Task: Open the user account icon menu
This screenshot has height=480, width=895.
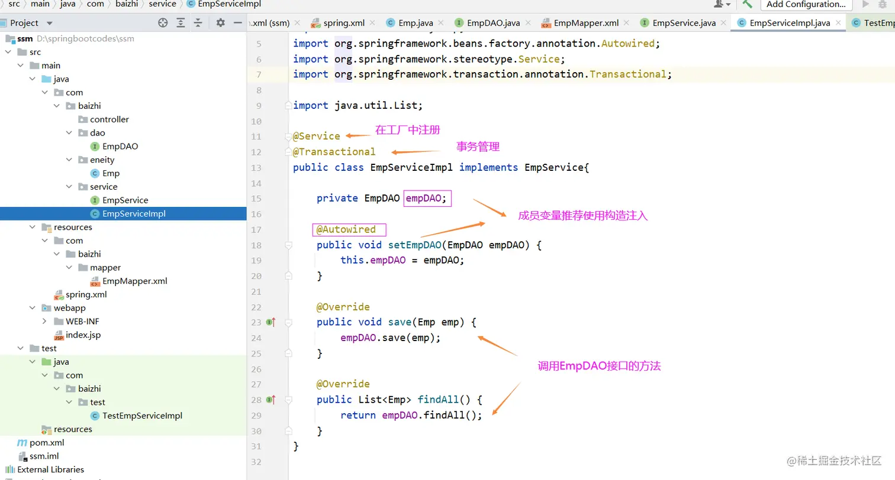Action: coord(722,4)
